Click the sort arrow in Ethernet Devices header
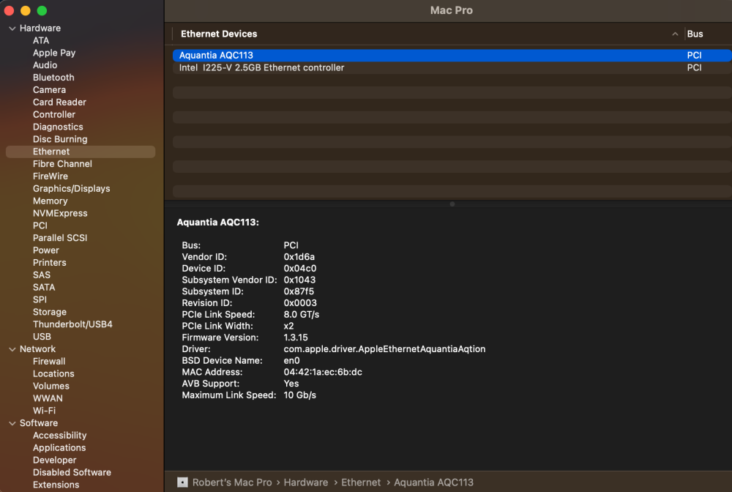This screenshot has height=492, width=732. tap(675, 34)
